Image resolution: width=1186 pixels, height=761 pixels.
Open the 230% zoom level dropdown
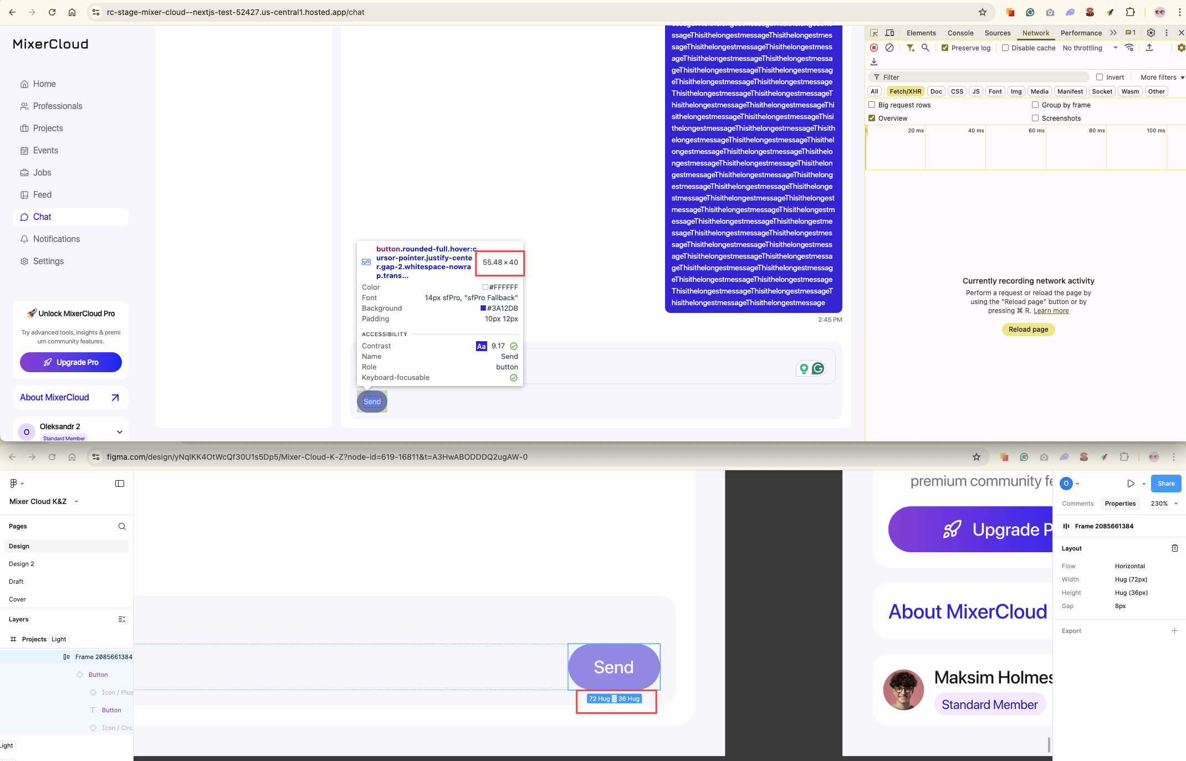pos(1164,503)
